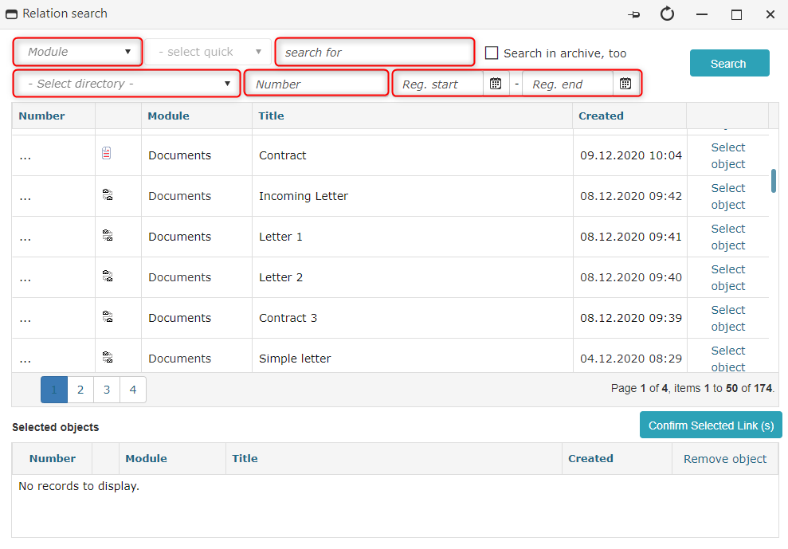This screenshot has height=549, width=788.
Task: Go to results page 3
Action: 107,390
